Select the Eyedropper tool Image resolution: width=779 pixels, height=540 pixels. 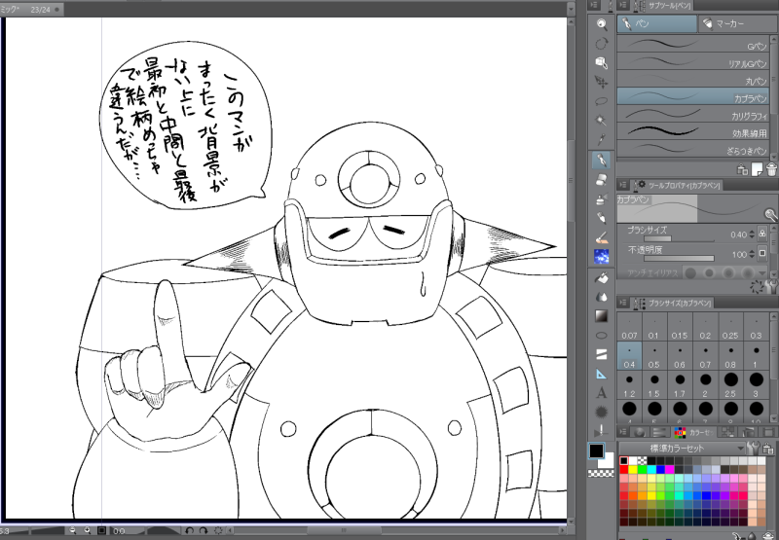click(x=602, y=139)
